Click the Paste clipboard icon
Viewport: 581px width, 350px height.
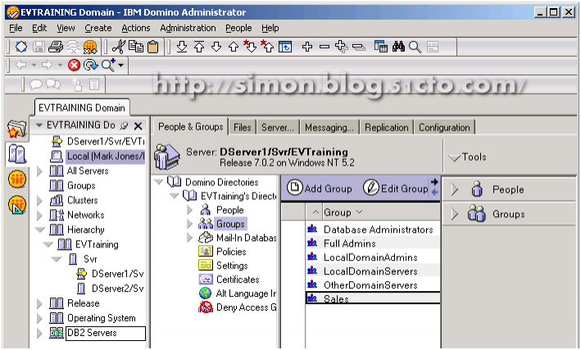(152, 47)
